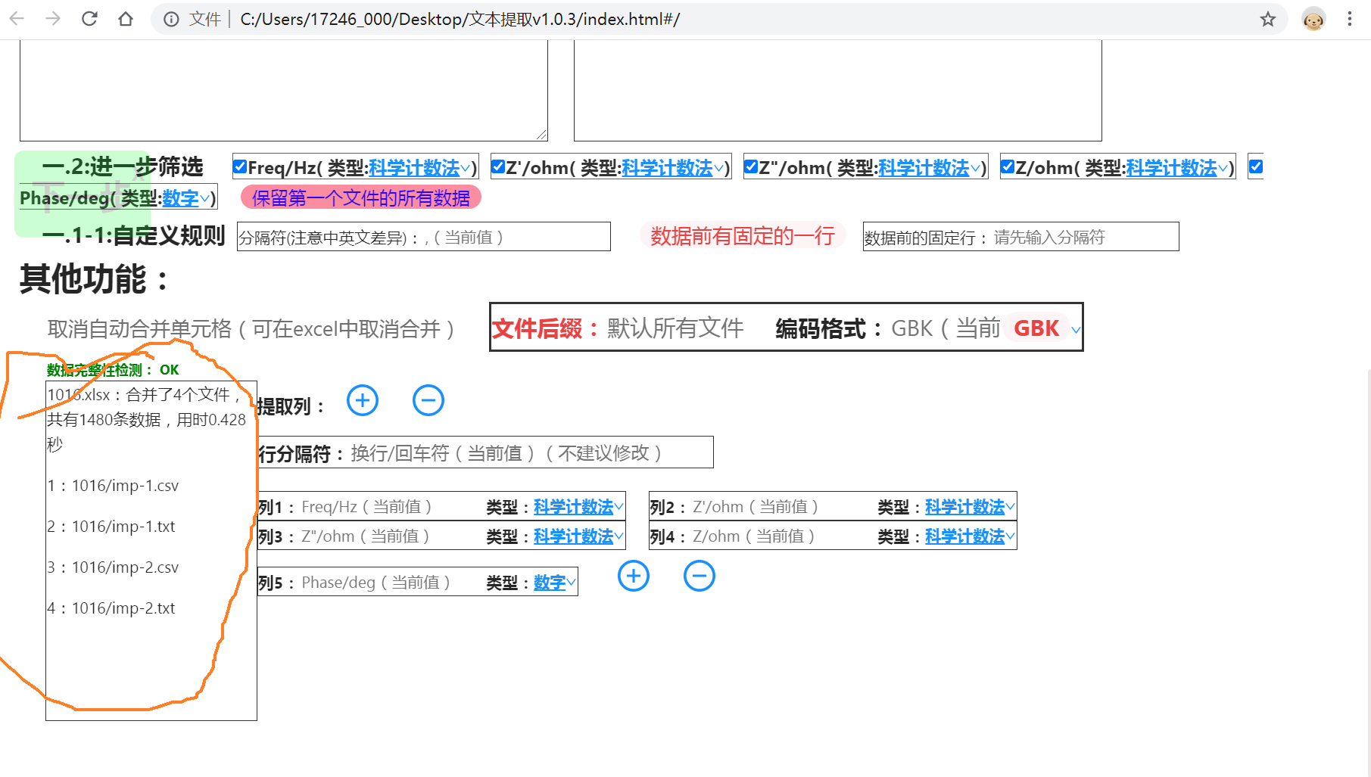Open Z/ohm type dropdown in filter row
1371x777 pixels.
[x=1176, y=168]
